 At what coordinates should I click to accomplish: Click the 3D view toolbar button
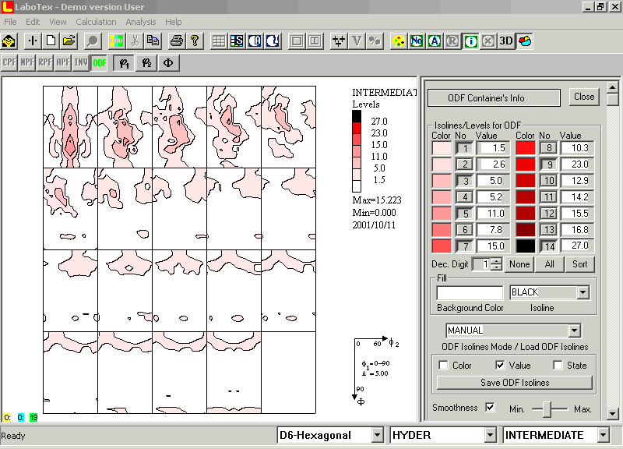(x=506, y=41)
